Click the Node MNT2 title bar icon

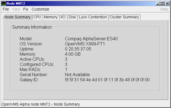[x=4, y=3]
